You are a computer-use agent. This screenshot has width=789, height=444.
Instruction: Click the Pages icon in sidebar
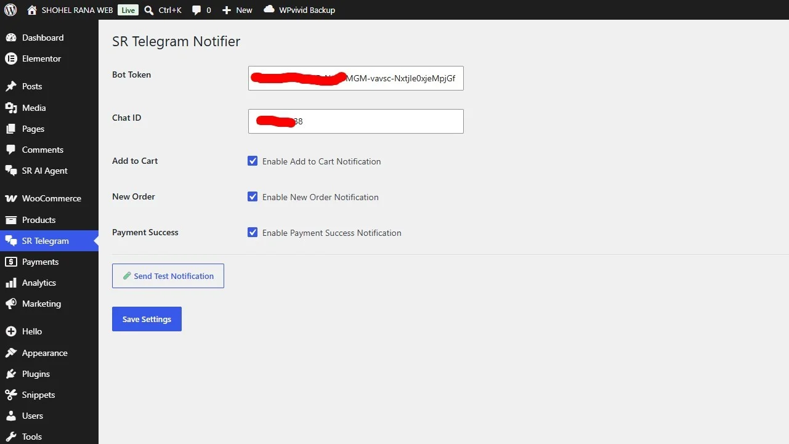click(x=10, y=129)
